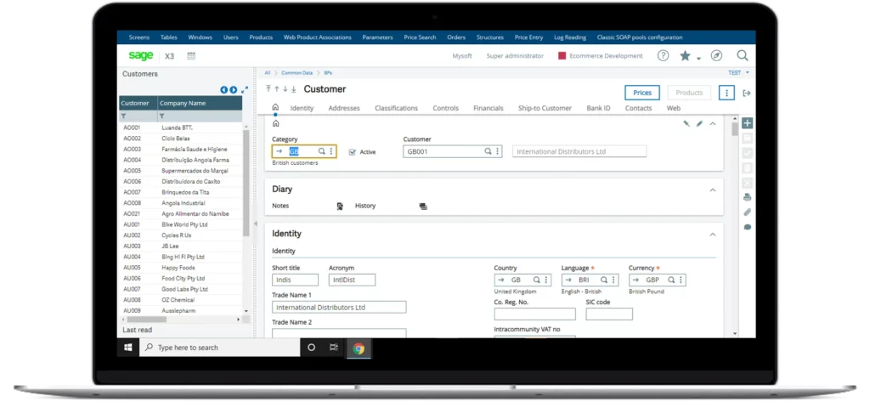The width and height of the screenshot is (870, 402).
Task: Open the Category field actions menu
Action: click(331, 151)
